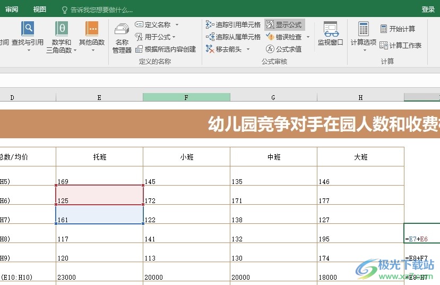Open the 数学和三角函数 function library
The height and width of the screenshot is (285, 440).
[62, 36]
